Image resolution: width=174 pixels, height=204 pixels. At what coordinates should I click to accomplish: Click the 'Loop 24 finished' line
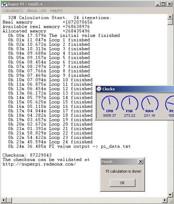tap(50, 142)
